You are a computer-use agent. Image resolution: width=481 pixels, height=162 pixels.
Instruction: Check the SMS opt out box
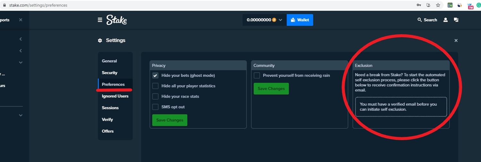coord(156,107)
